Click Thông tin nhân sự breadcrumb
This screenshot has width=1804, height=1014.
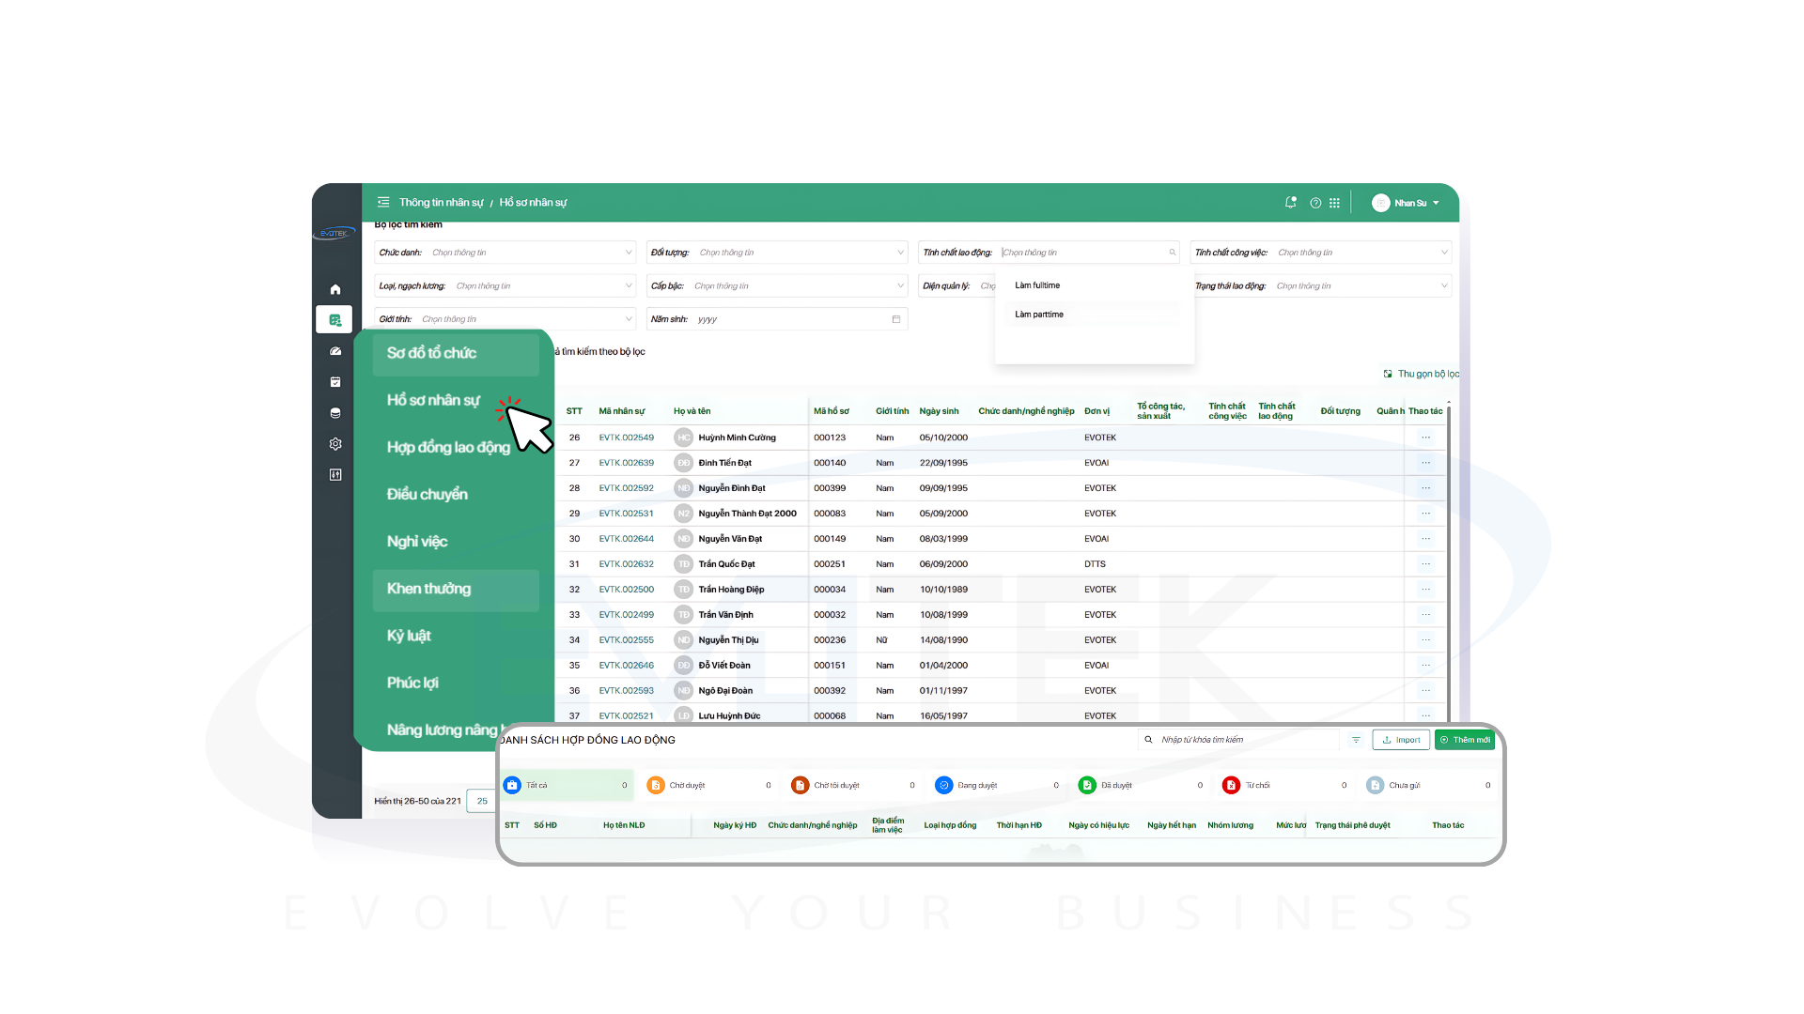(x=442, y=203)
